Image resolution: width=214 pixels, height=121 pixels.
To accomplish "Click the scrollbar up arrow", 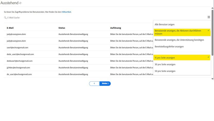I will point(212,8).
